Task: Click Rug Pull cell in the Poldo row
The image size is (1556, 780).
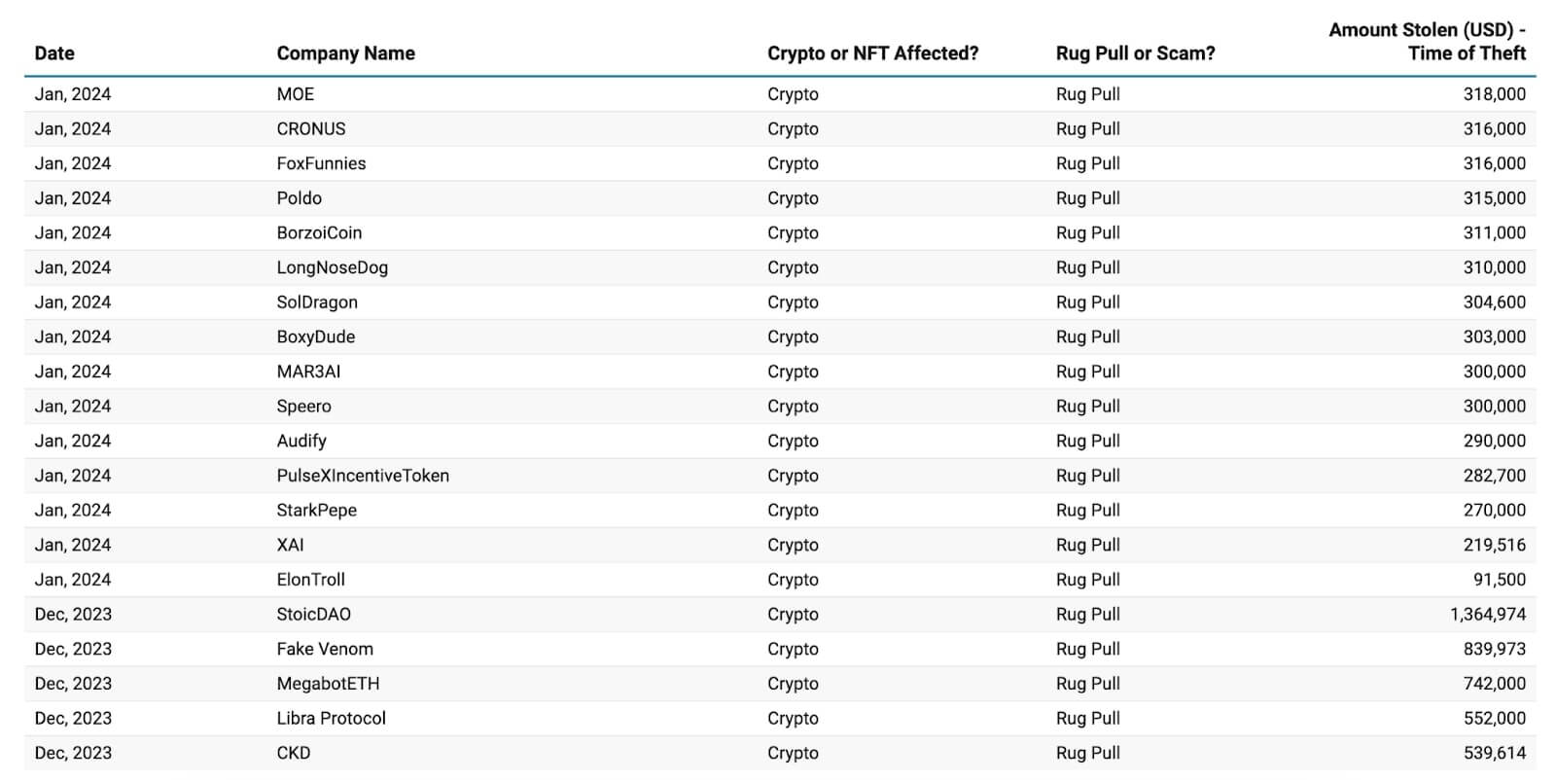Action: [x=1088, y=198]
